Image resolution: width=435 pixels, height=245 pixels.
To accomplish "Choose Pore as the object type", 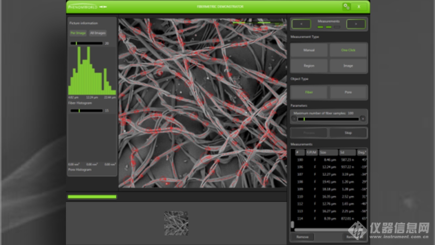I will (x=348, y=92).
